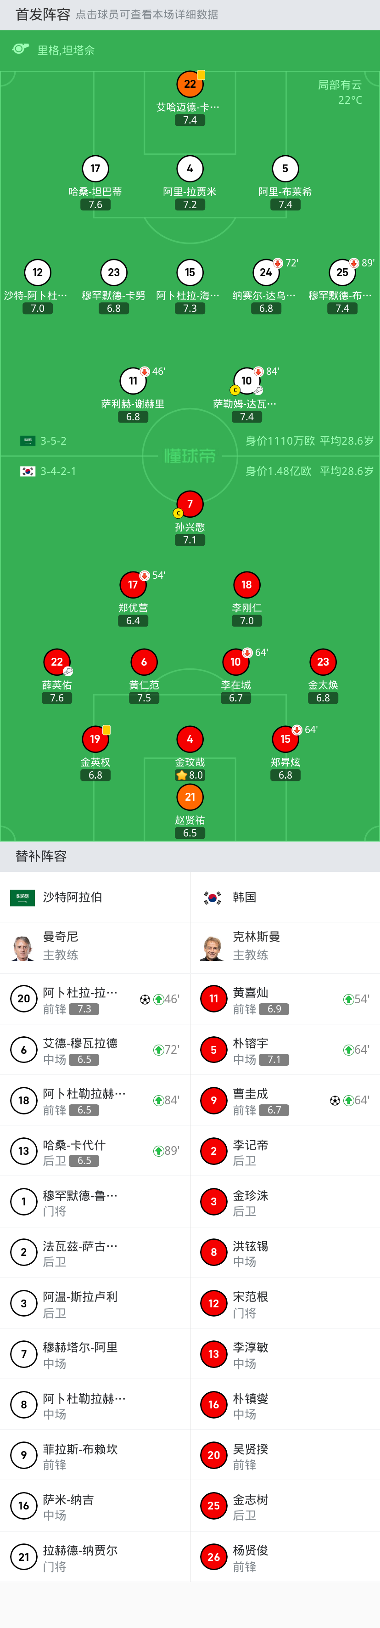The width and height of the screenshot is (380, 1628).
Task: Tap Son Heung-min's number 7 circle
Action: tap(190, 503)
